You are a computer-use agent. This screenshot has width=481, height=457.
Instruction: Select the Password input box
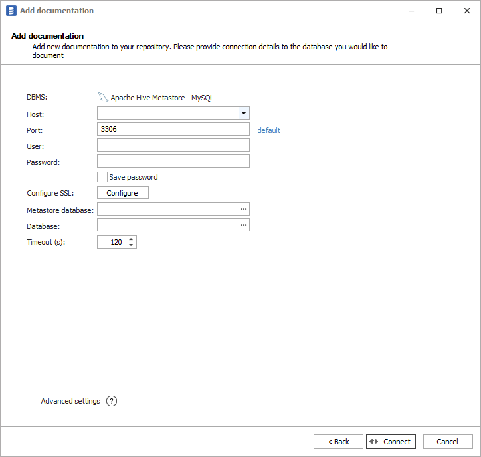coord(173,161)
